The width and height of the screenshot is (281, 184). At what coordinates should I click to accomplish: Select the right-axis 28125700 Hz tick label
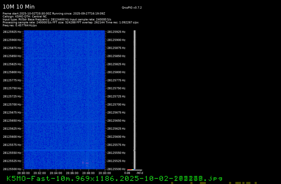117,104
